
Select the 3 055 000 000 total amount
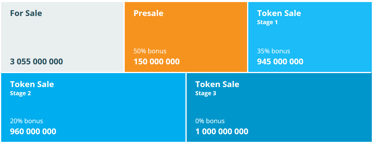pos(37,61)
